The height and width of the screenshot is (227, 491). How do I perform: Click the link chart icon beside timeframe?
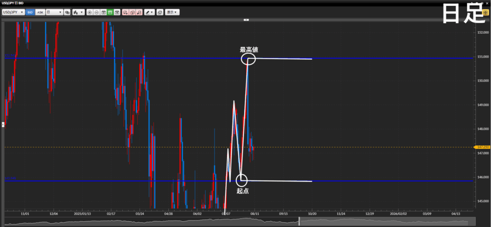click(67, 12)
